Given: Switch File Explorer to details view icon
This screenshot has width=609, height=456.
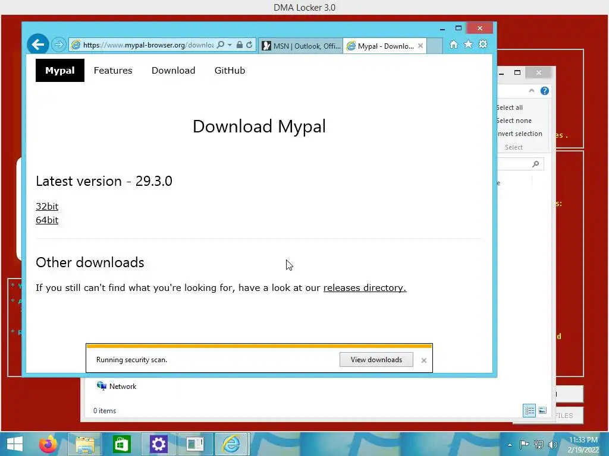Looking at the screenshot, I should [529, 411].
